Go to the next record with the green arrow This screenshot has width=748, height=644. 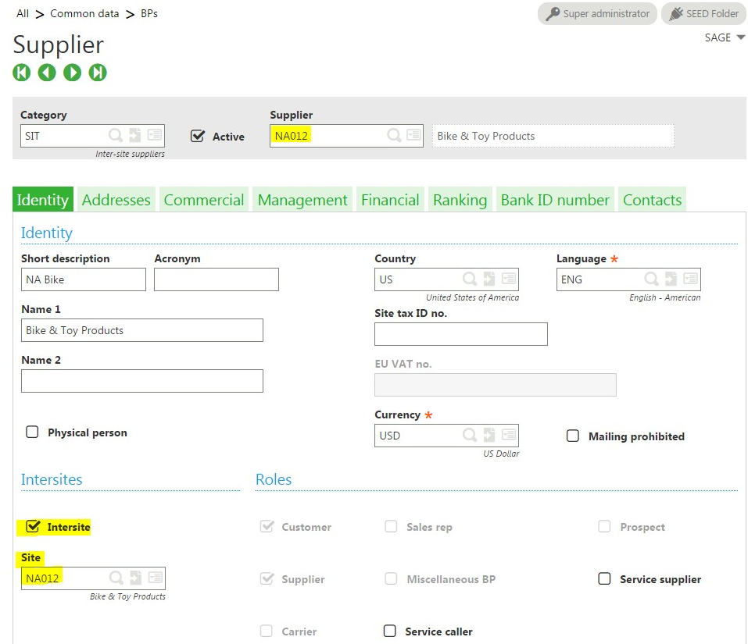(x=72, y=72)
